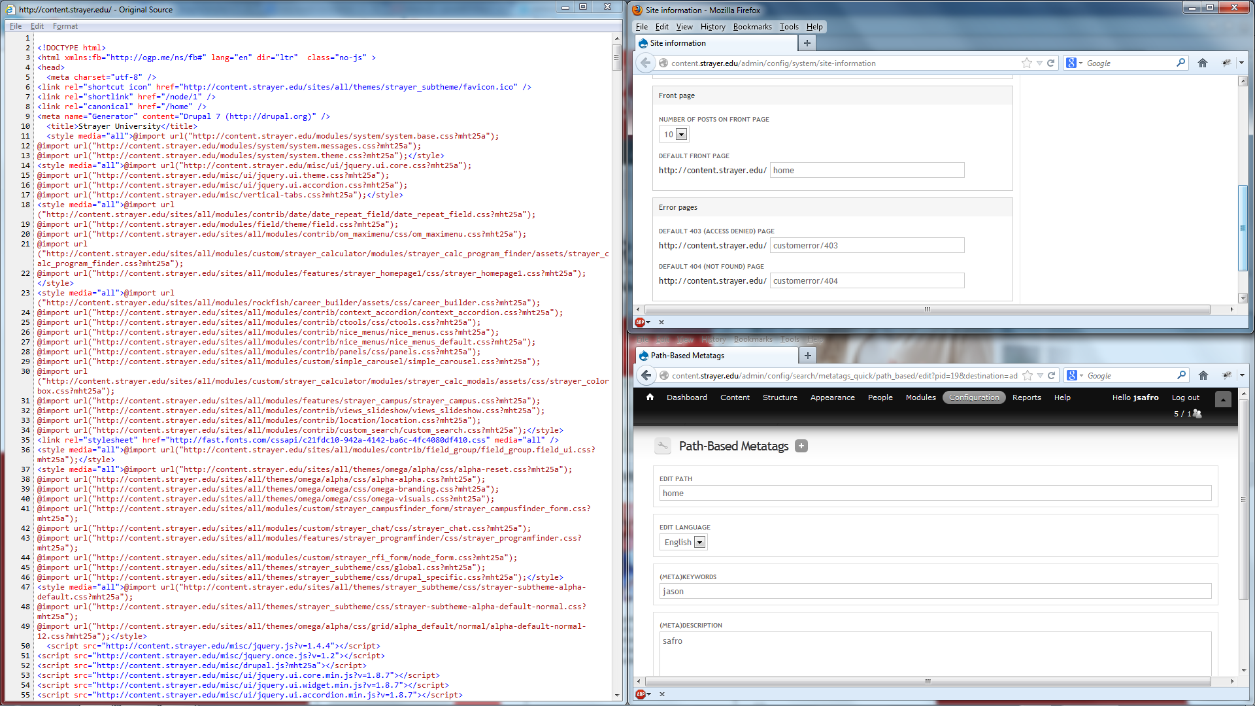
Task: Close the add-on bar in the Path-Based Metatags window
Action: tap(662, 694)
